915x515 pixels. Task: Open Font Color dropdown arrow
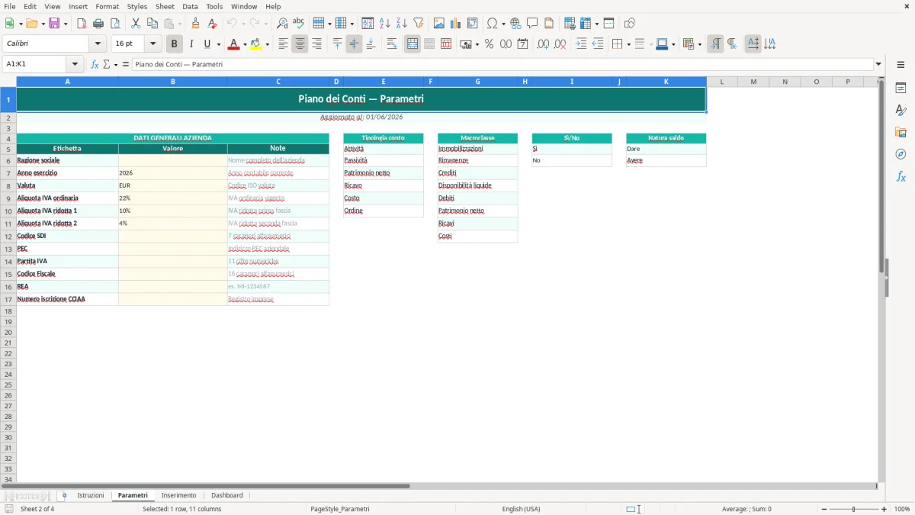point(244,44)
